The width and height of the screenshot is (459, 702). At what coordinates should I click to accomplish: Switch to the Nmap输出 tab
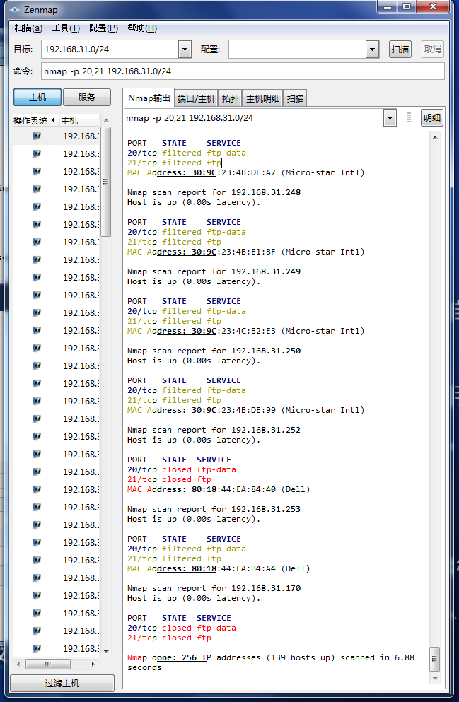coord(149,98)
